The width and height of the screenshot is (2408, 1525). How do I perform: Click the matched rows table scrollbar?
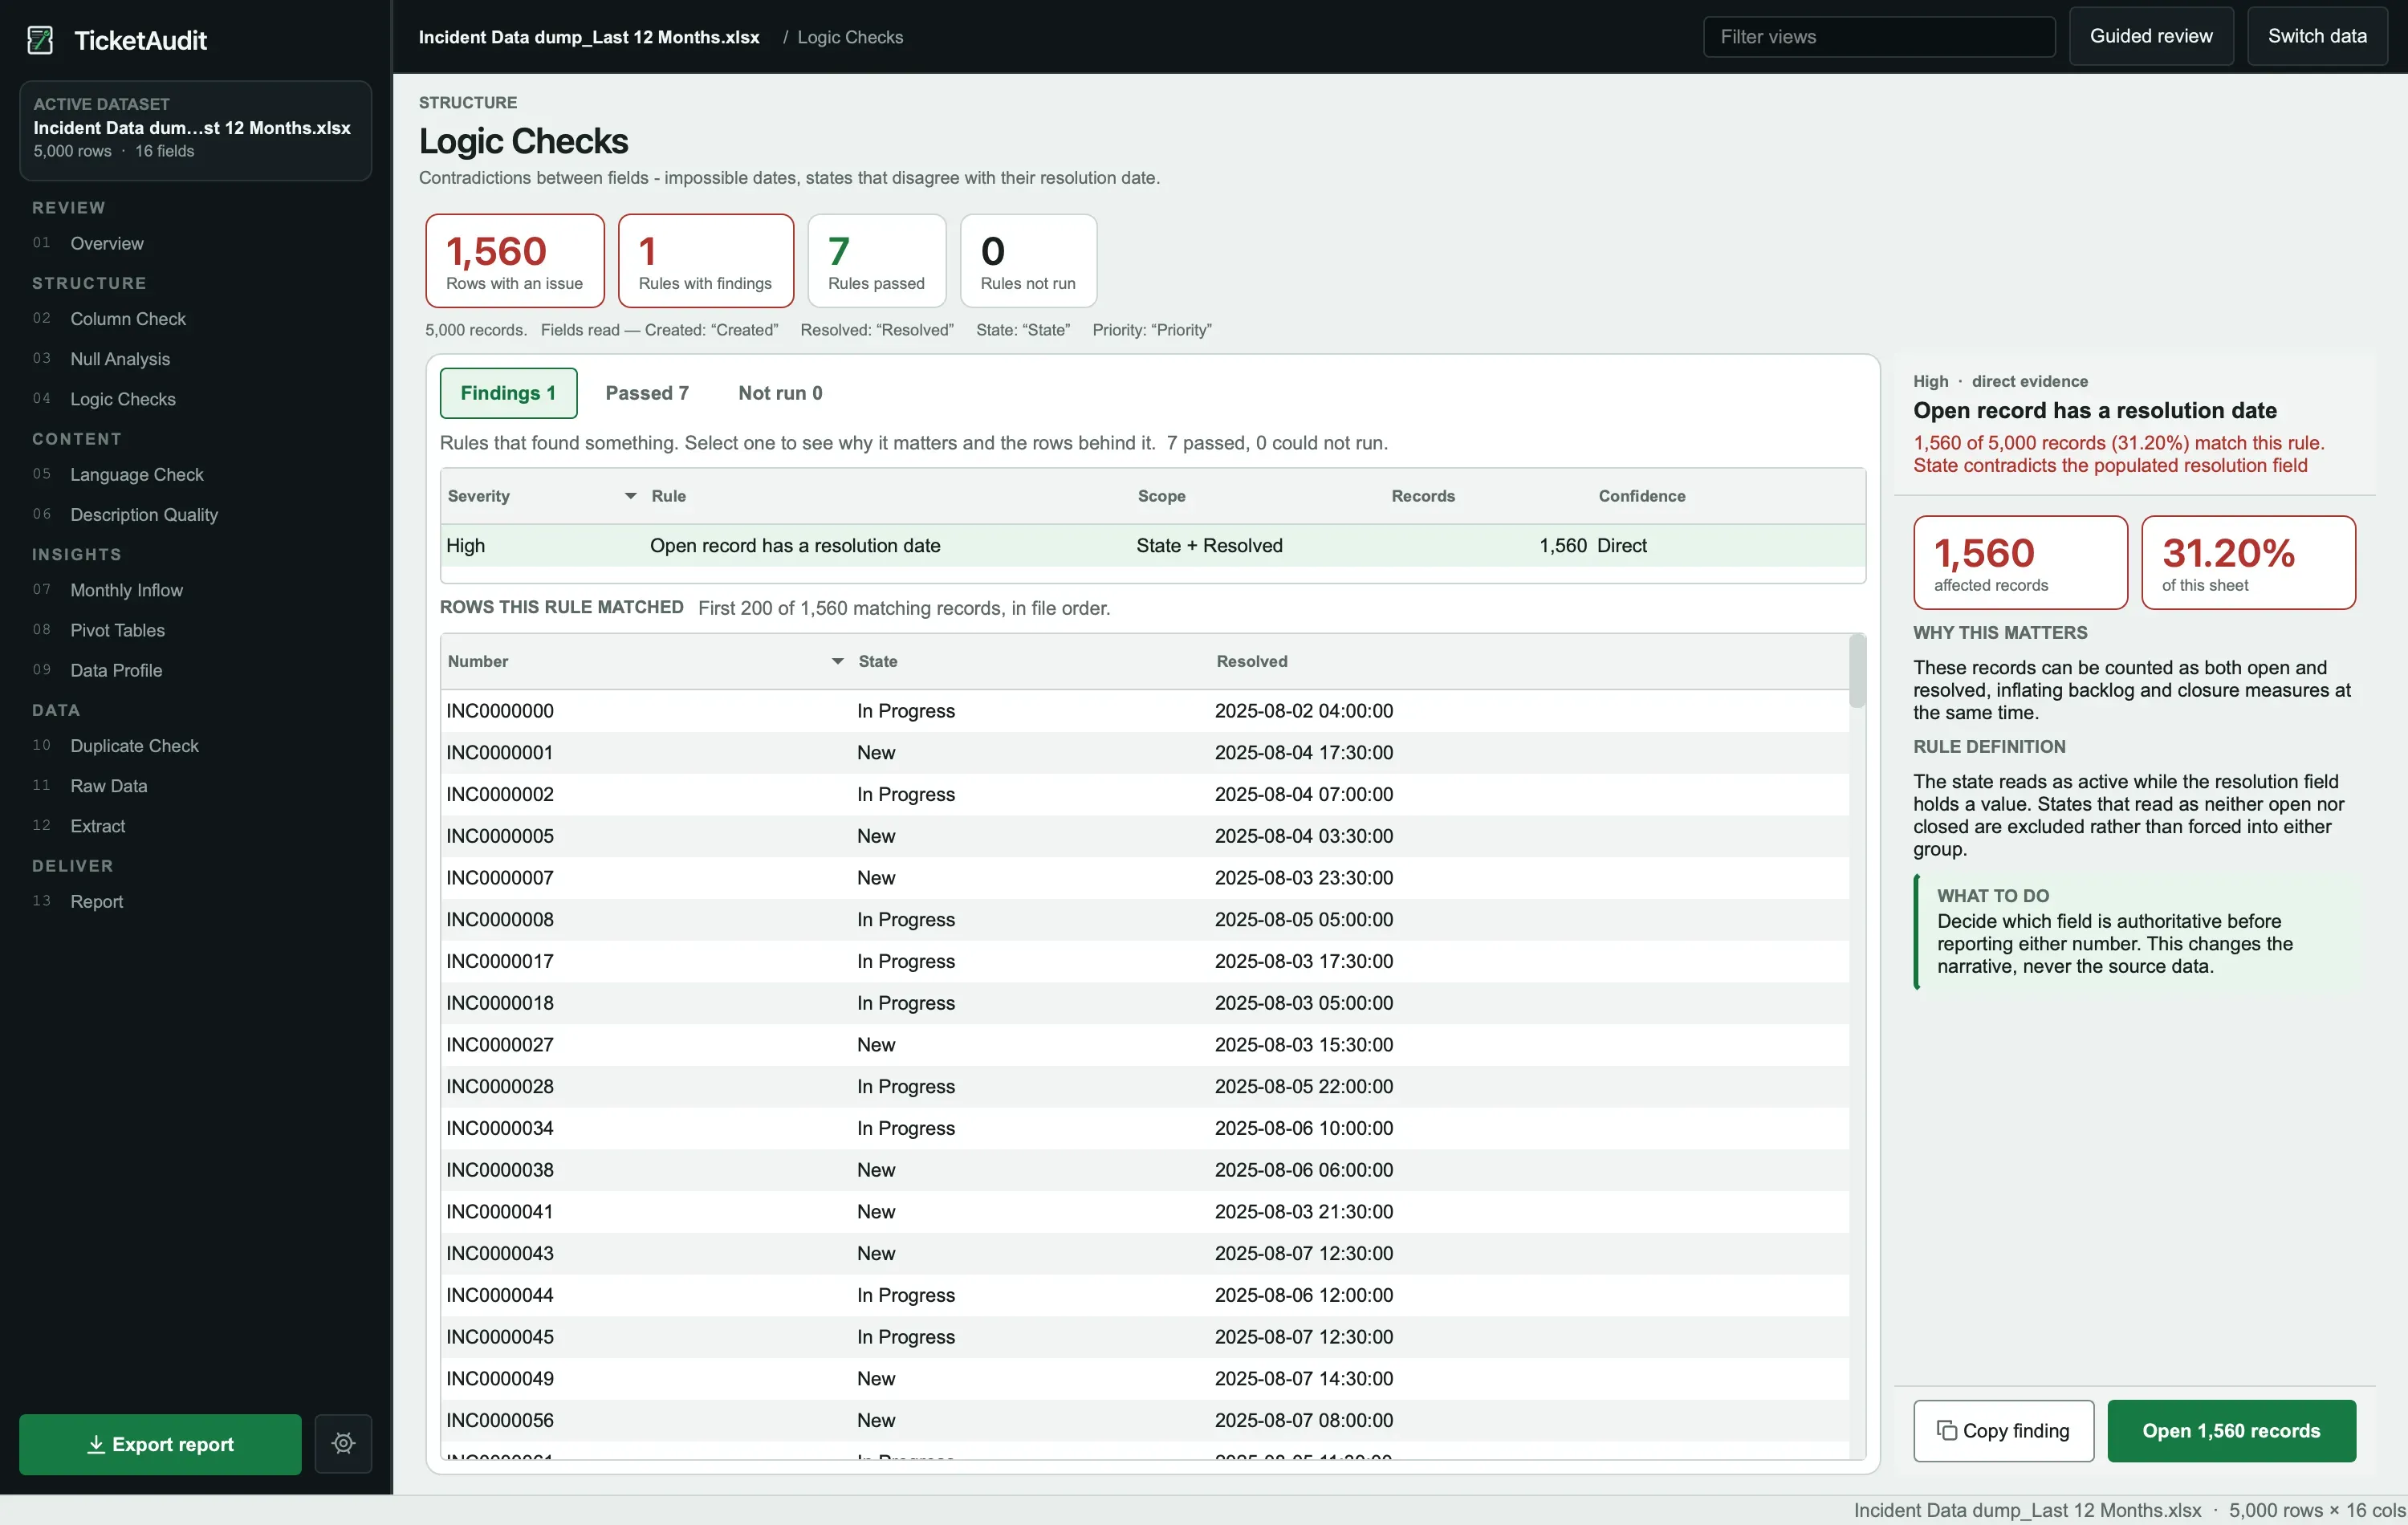[x=1857, y=671]
